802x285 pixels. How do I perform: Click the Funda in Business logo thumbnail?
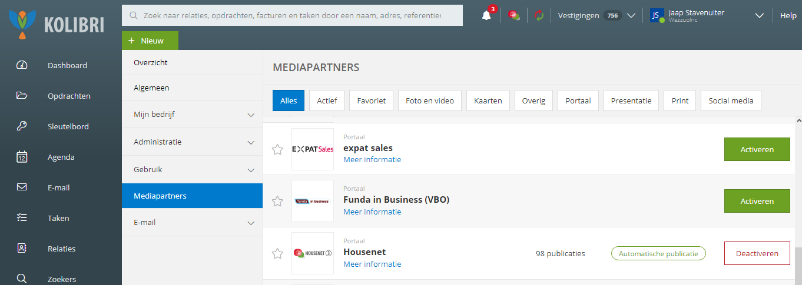[x=313, y=201]
